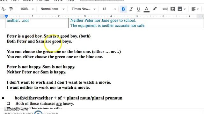Viewport: 204px width, 114px height.
Task: Click the left indent marker on ruler
Action: coord(6,16)
